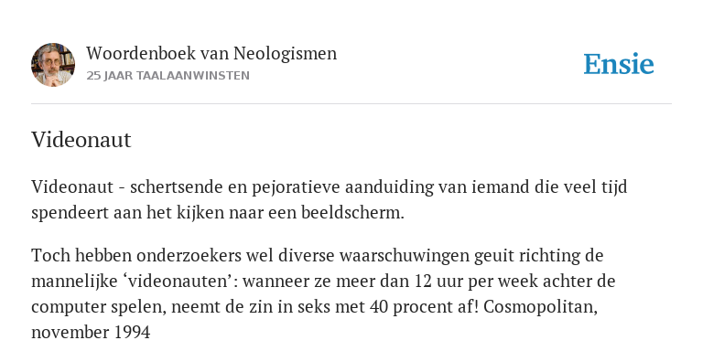Open the Woordenboek van Neologismen title

pyautogui.click(x=211, y=54)
